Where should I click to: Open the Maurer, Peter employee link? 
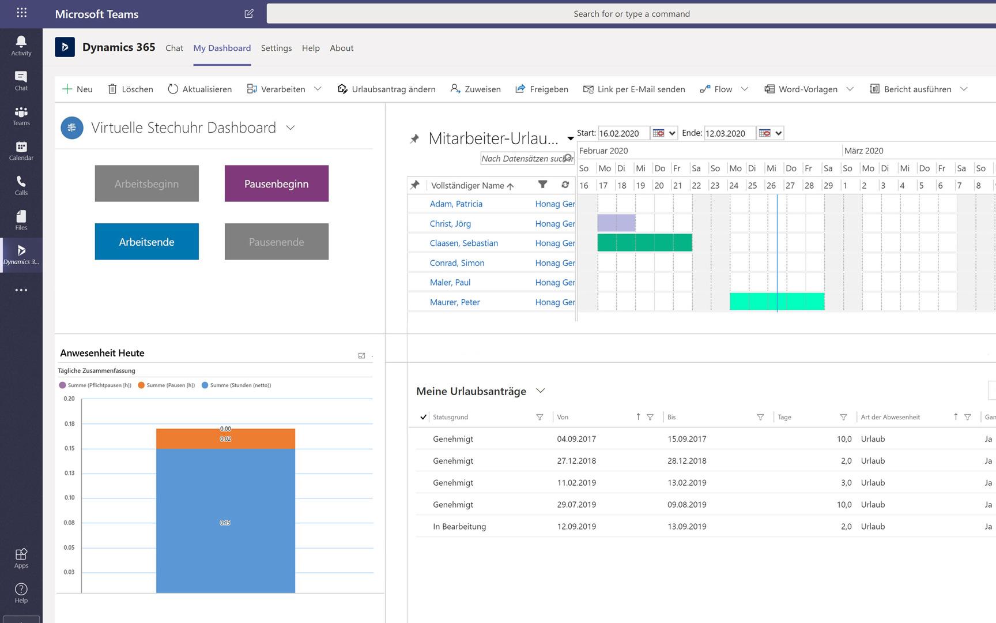coord(455,302)
